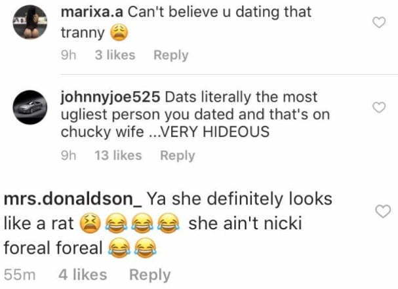Select the 9h timestamp under johnnyjoe525
Image resolution: width=398 pixels, height=289 pixels.
pos(69,155)
